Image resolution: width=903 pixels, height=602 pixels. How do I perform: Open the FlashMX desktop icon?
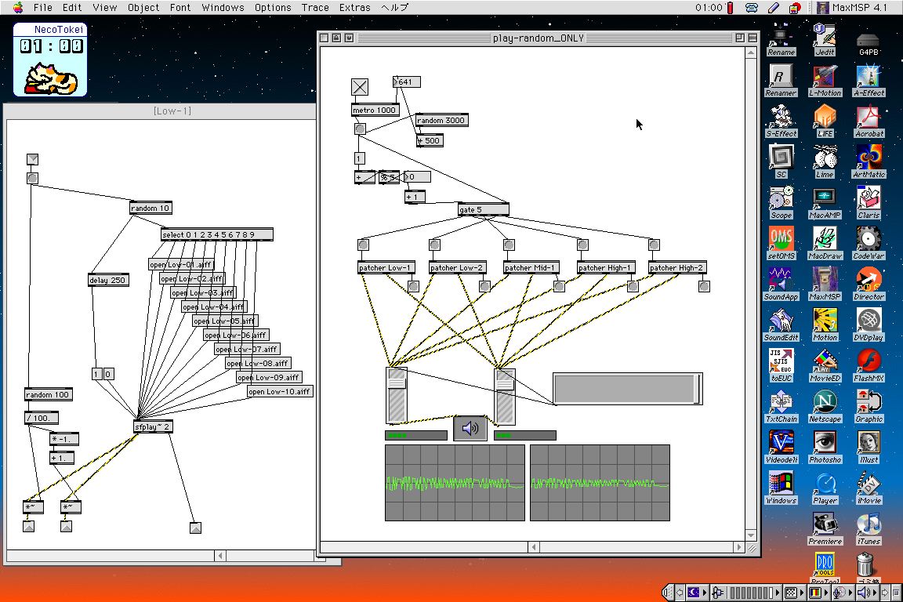click(869, 366)
